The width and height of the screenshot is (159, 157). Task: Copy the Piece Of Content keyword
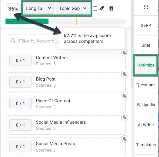tap(125, 96)
